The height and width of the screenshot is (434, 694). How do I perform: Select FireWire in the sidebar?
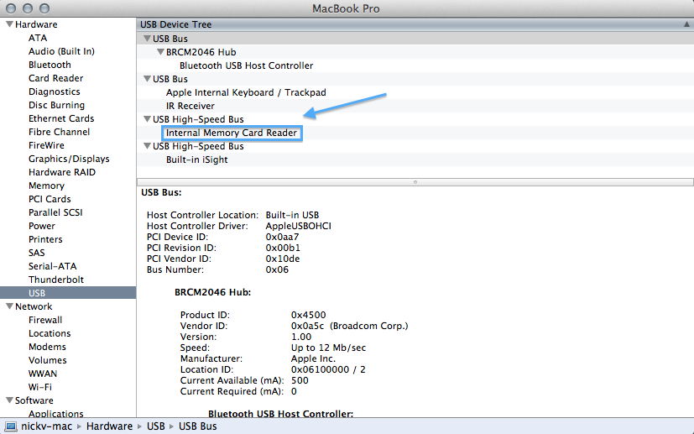pyautogui.click(x=46, y=145)
